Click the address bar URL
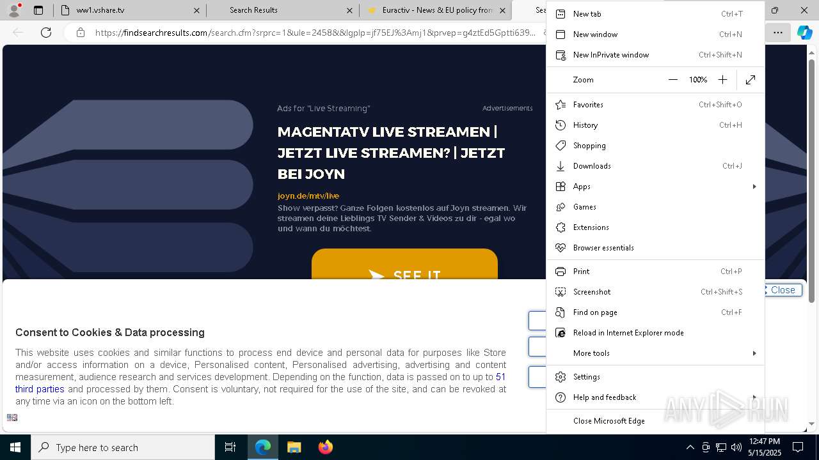The width and height of the screenshot is (819, 460). click(315, 33)
